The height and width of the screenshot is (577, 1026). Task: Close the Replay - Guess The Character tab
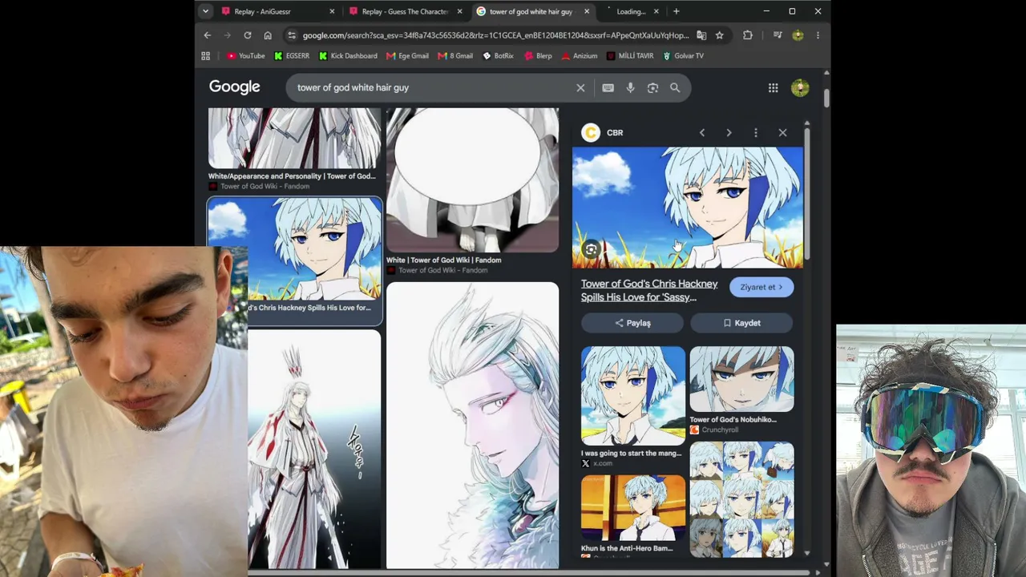[x=459, y=11]
